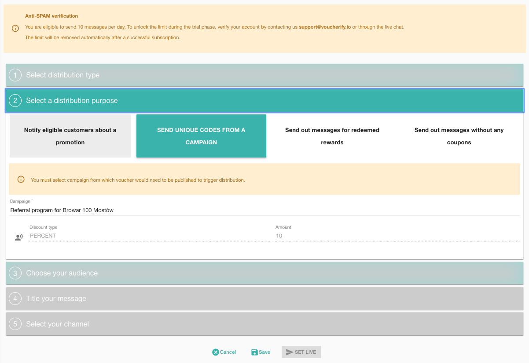Click the referral icon beside Discount type

[18, 237]
